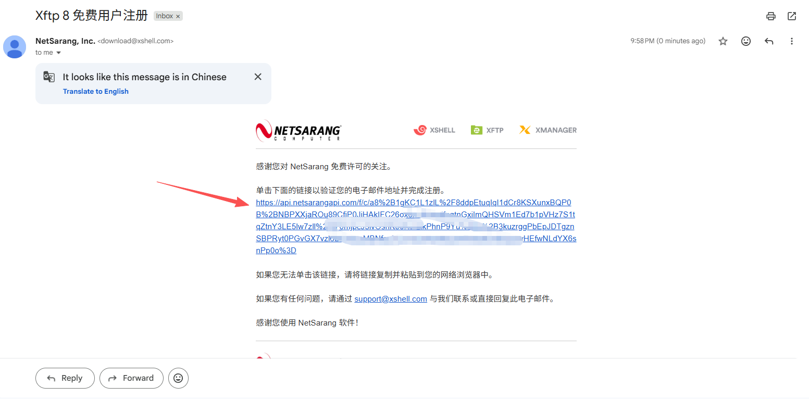
Task: Print this email using the printer icon
Action: [770, 16]
